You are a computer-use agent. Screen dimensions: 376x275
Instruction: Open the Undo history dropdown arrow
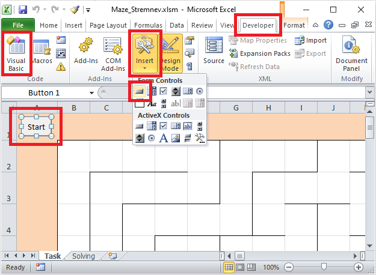(45, 10)
